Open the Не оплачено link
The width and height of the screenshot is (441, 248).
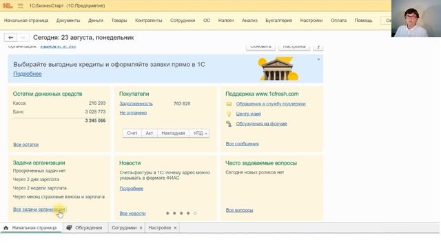pyautogui.click(x=133, y=113)
